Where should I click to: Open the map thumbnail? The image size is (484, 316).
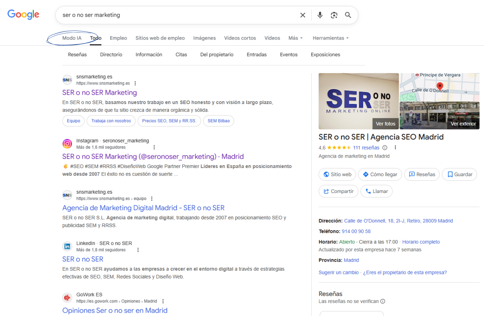click(439, 87)
